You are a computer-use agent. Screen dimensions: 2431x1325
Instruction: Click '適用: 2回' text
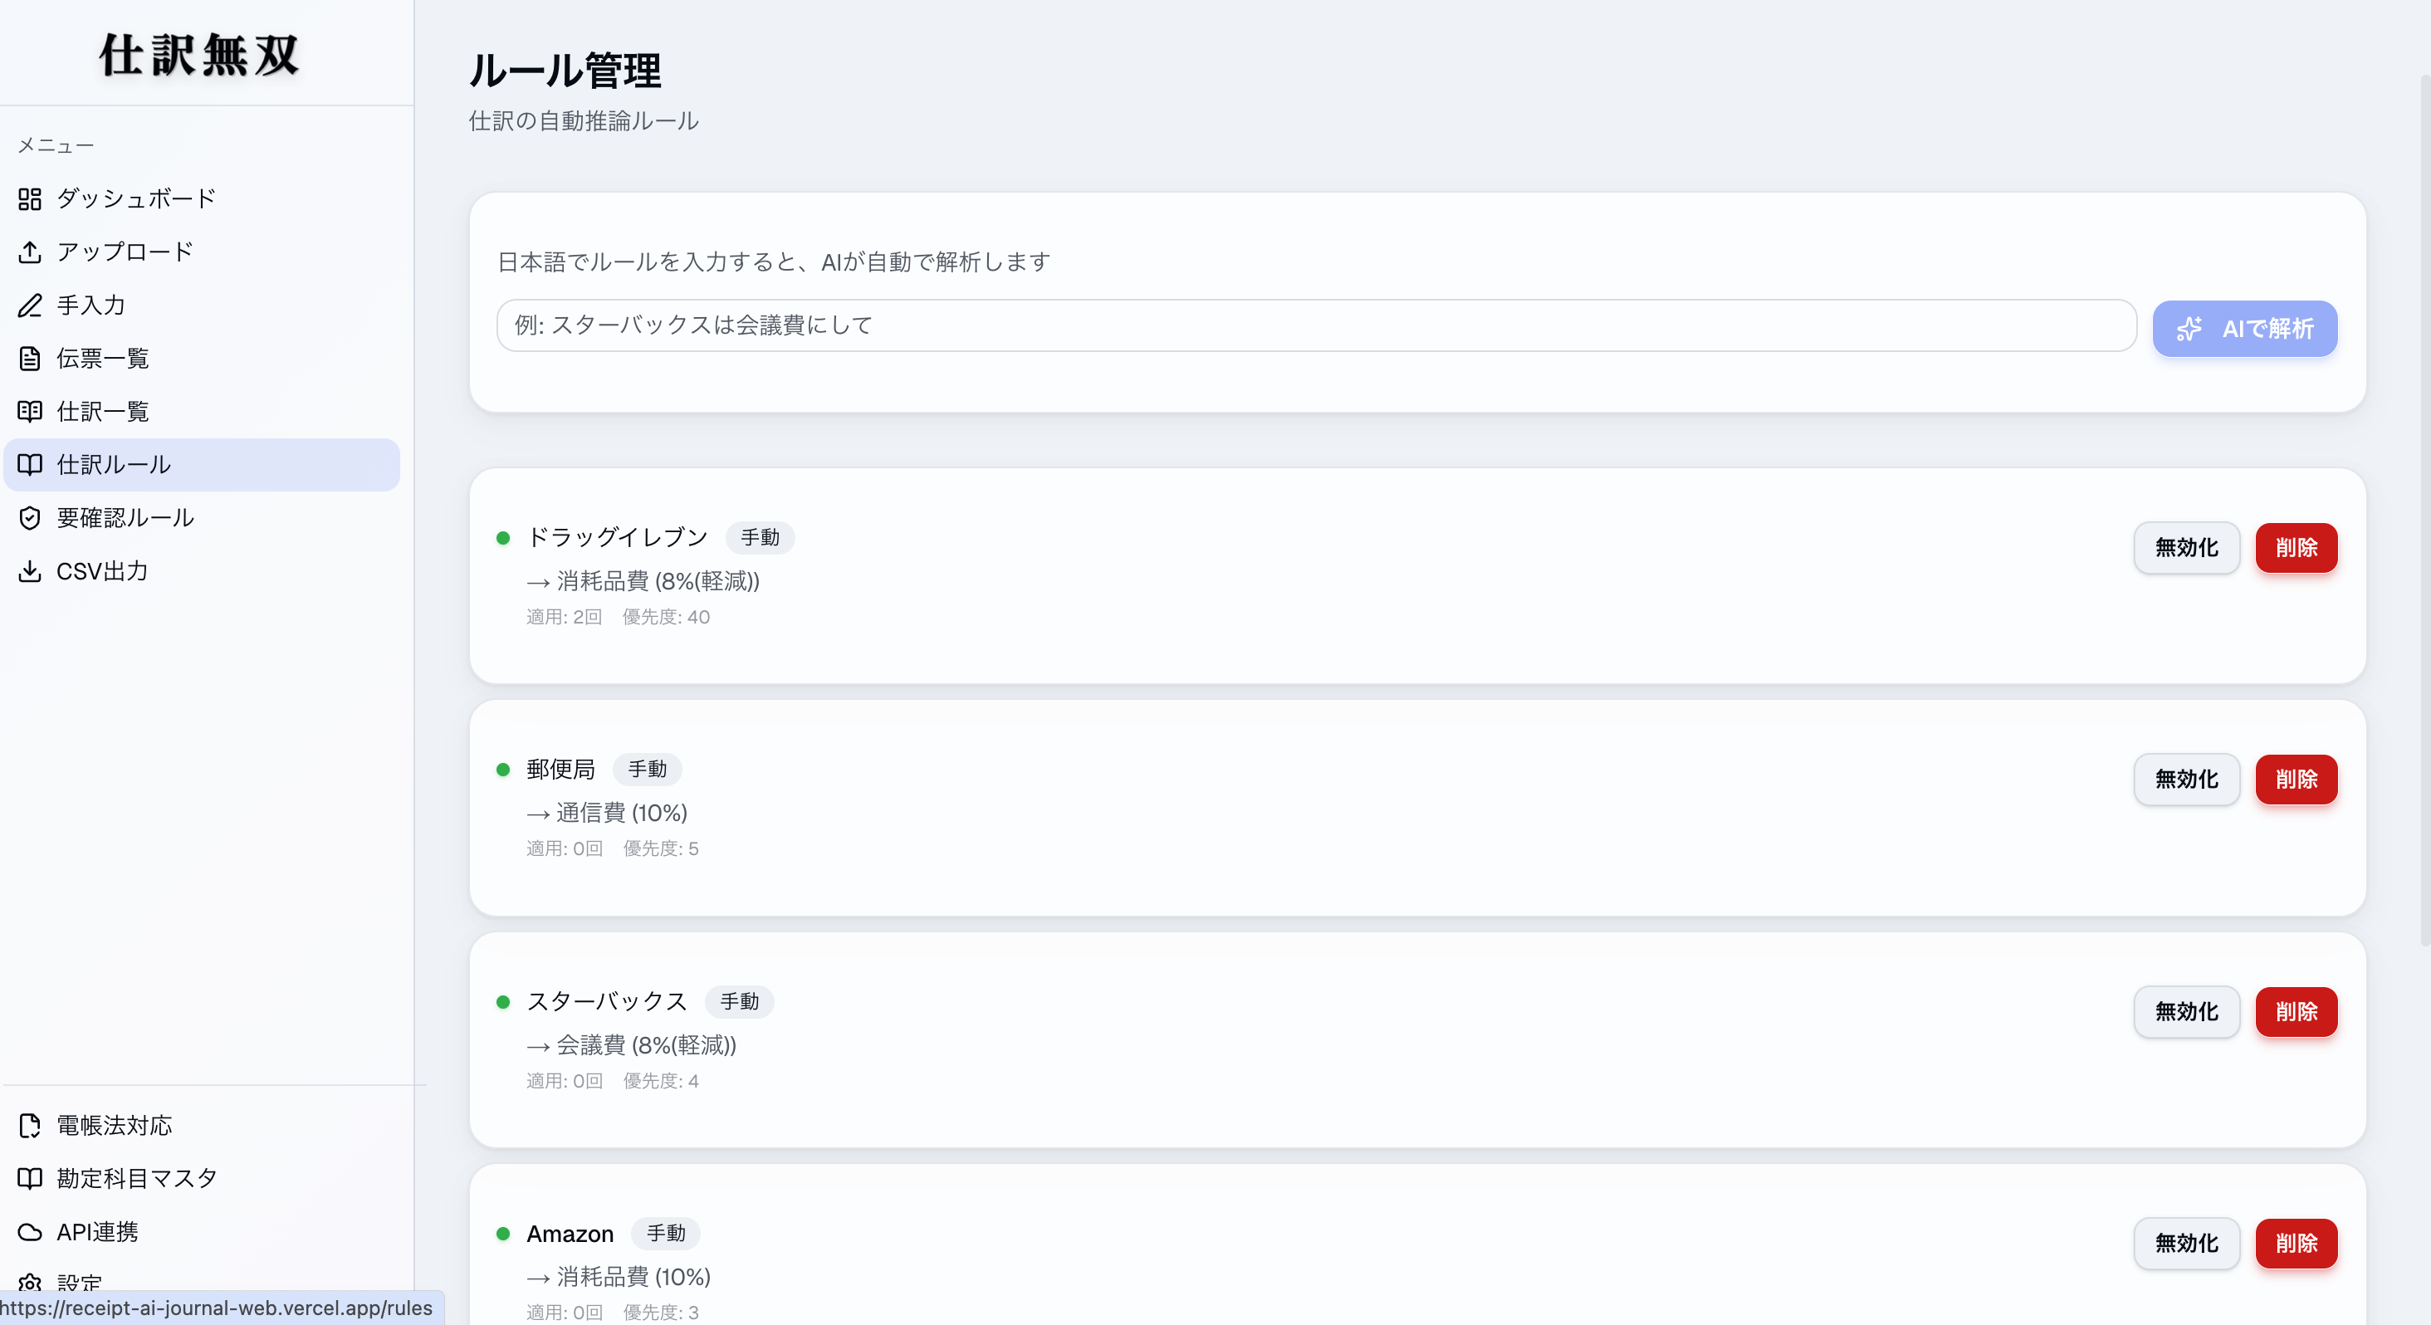coord(565,617)
